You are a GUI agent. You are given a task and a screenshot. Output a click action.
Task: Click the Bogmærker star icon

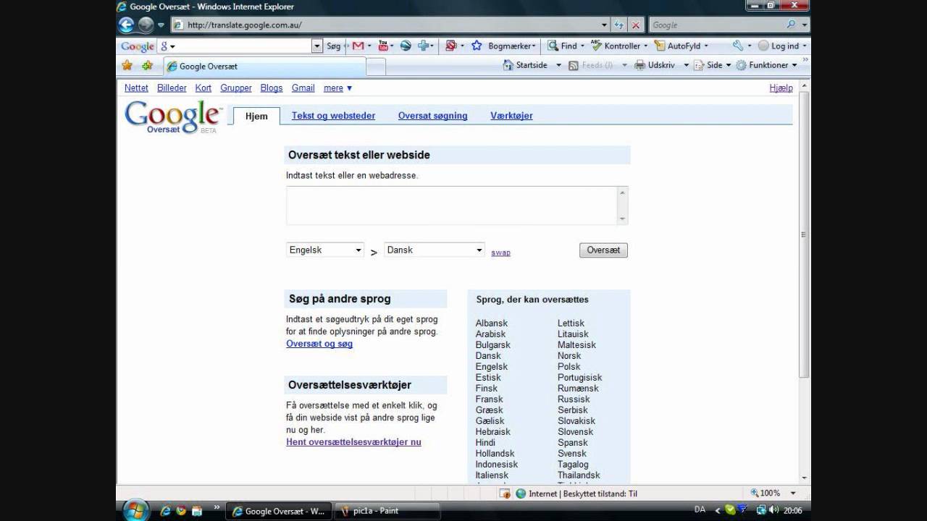(x=477, y=46)
